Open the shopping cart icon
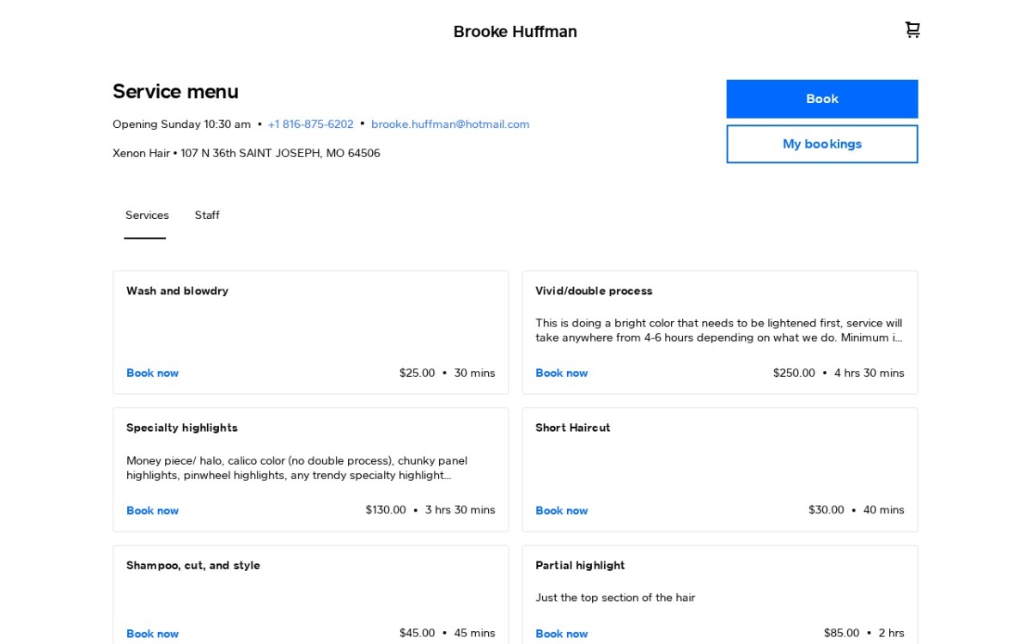 pos(912,30)
